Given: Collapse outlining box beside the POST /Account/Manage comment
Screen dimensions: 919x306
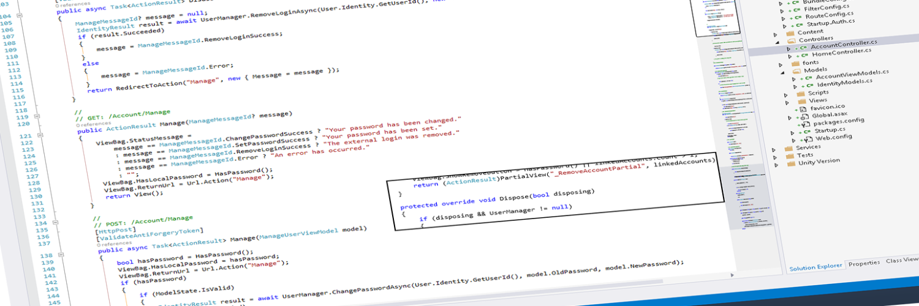Looking at the screenshot, I should click(56, 222).
